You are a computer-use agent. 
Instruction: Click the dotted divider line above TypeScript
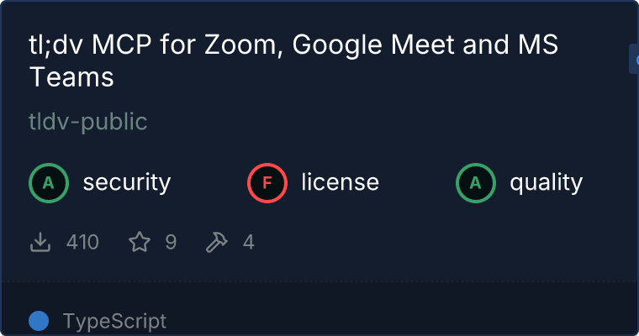coord(319,281)
